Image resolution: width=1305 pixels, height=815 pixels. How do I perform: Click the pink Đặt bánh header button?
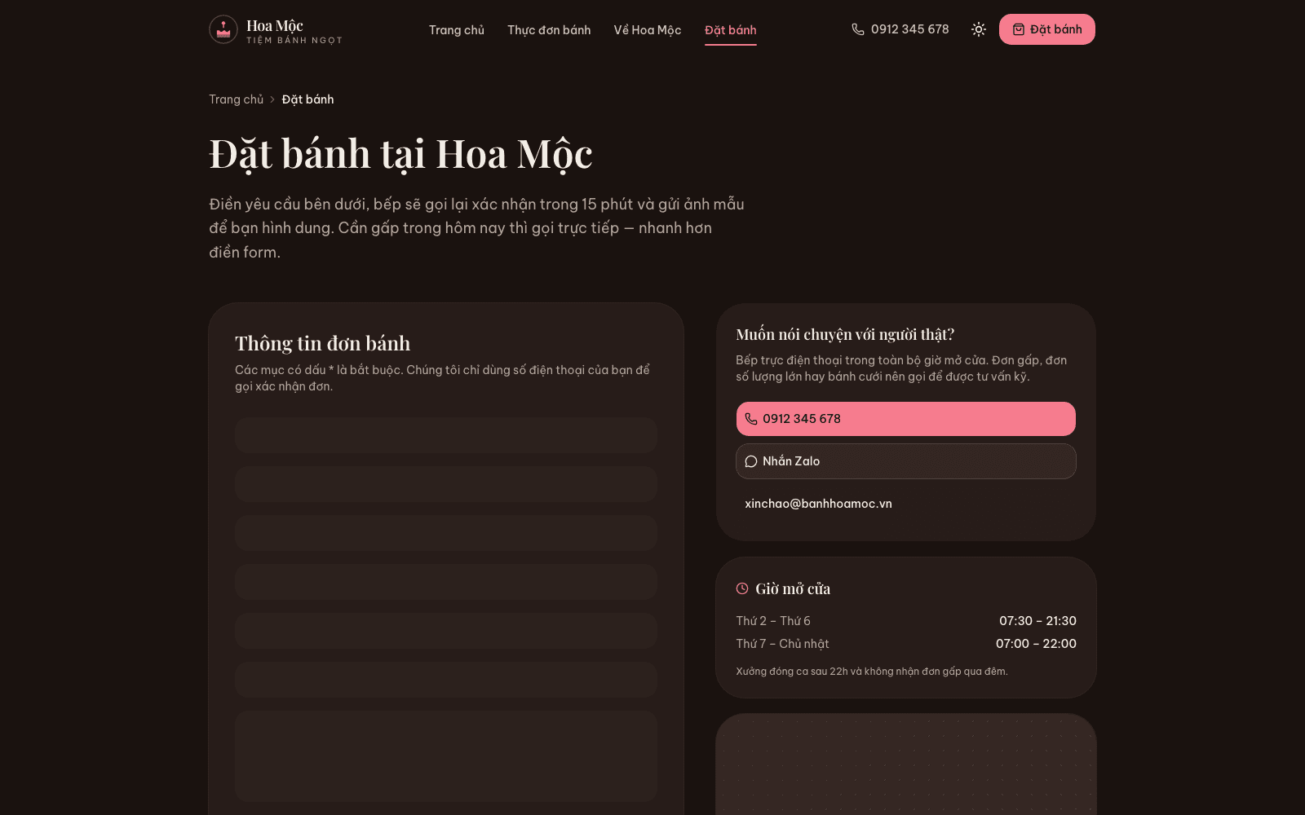coord(1047,29)
